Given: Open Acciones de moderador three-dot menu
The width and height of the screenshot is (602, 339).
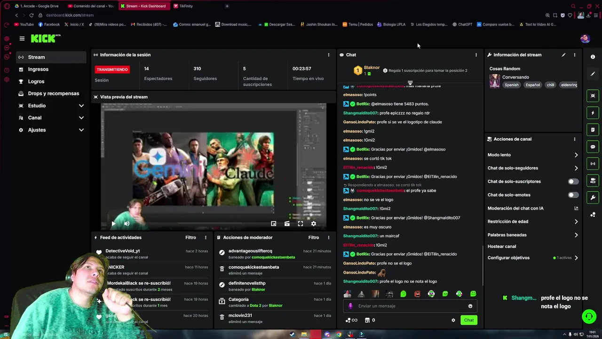Looking at the screenshot, I should pos(328,237).
